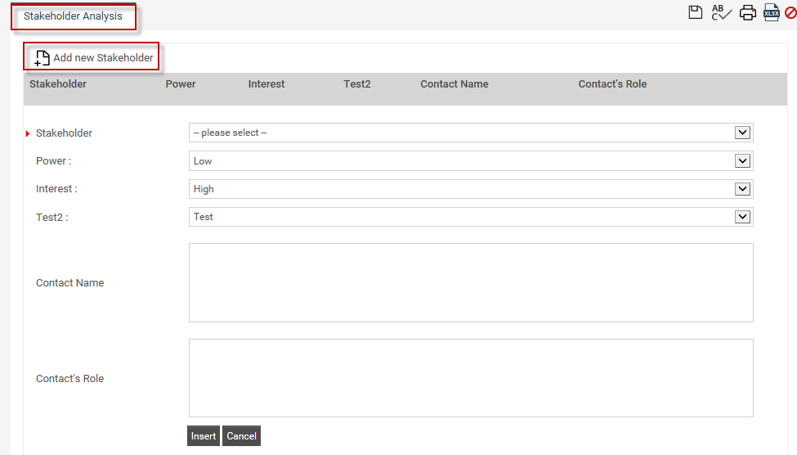Click the Contact's Role column header
Viewport: 797px width, 455px height.
(612, 84)
